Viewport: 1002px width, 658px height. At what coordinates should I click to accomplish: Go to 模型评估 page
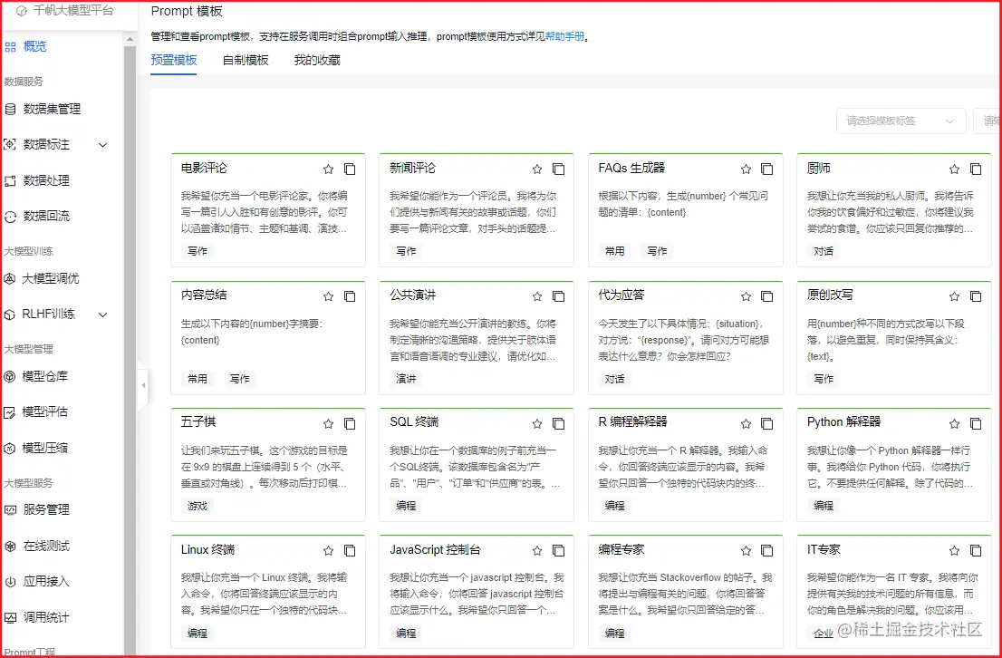point(44,411)
